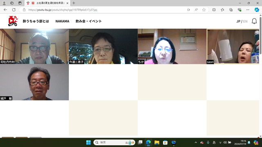Click the taskbar search box
Image resolution: width=262 pixels, height=147 pixels.
114,143
